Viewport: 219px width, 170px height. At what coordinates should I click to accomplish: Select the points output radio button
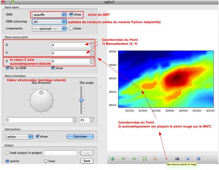click(8, 161)
